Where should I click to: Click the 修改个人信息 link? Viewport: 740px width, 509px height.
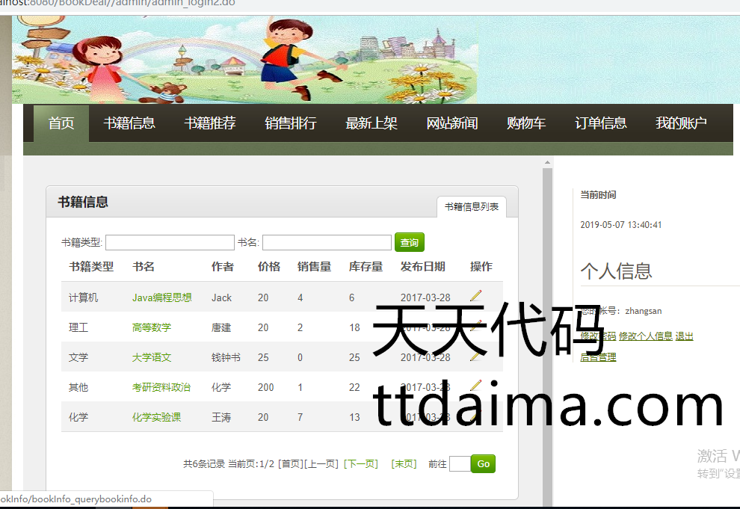point(646,336)
